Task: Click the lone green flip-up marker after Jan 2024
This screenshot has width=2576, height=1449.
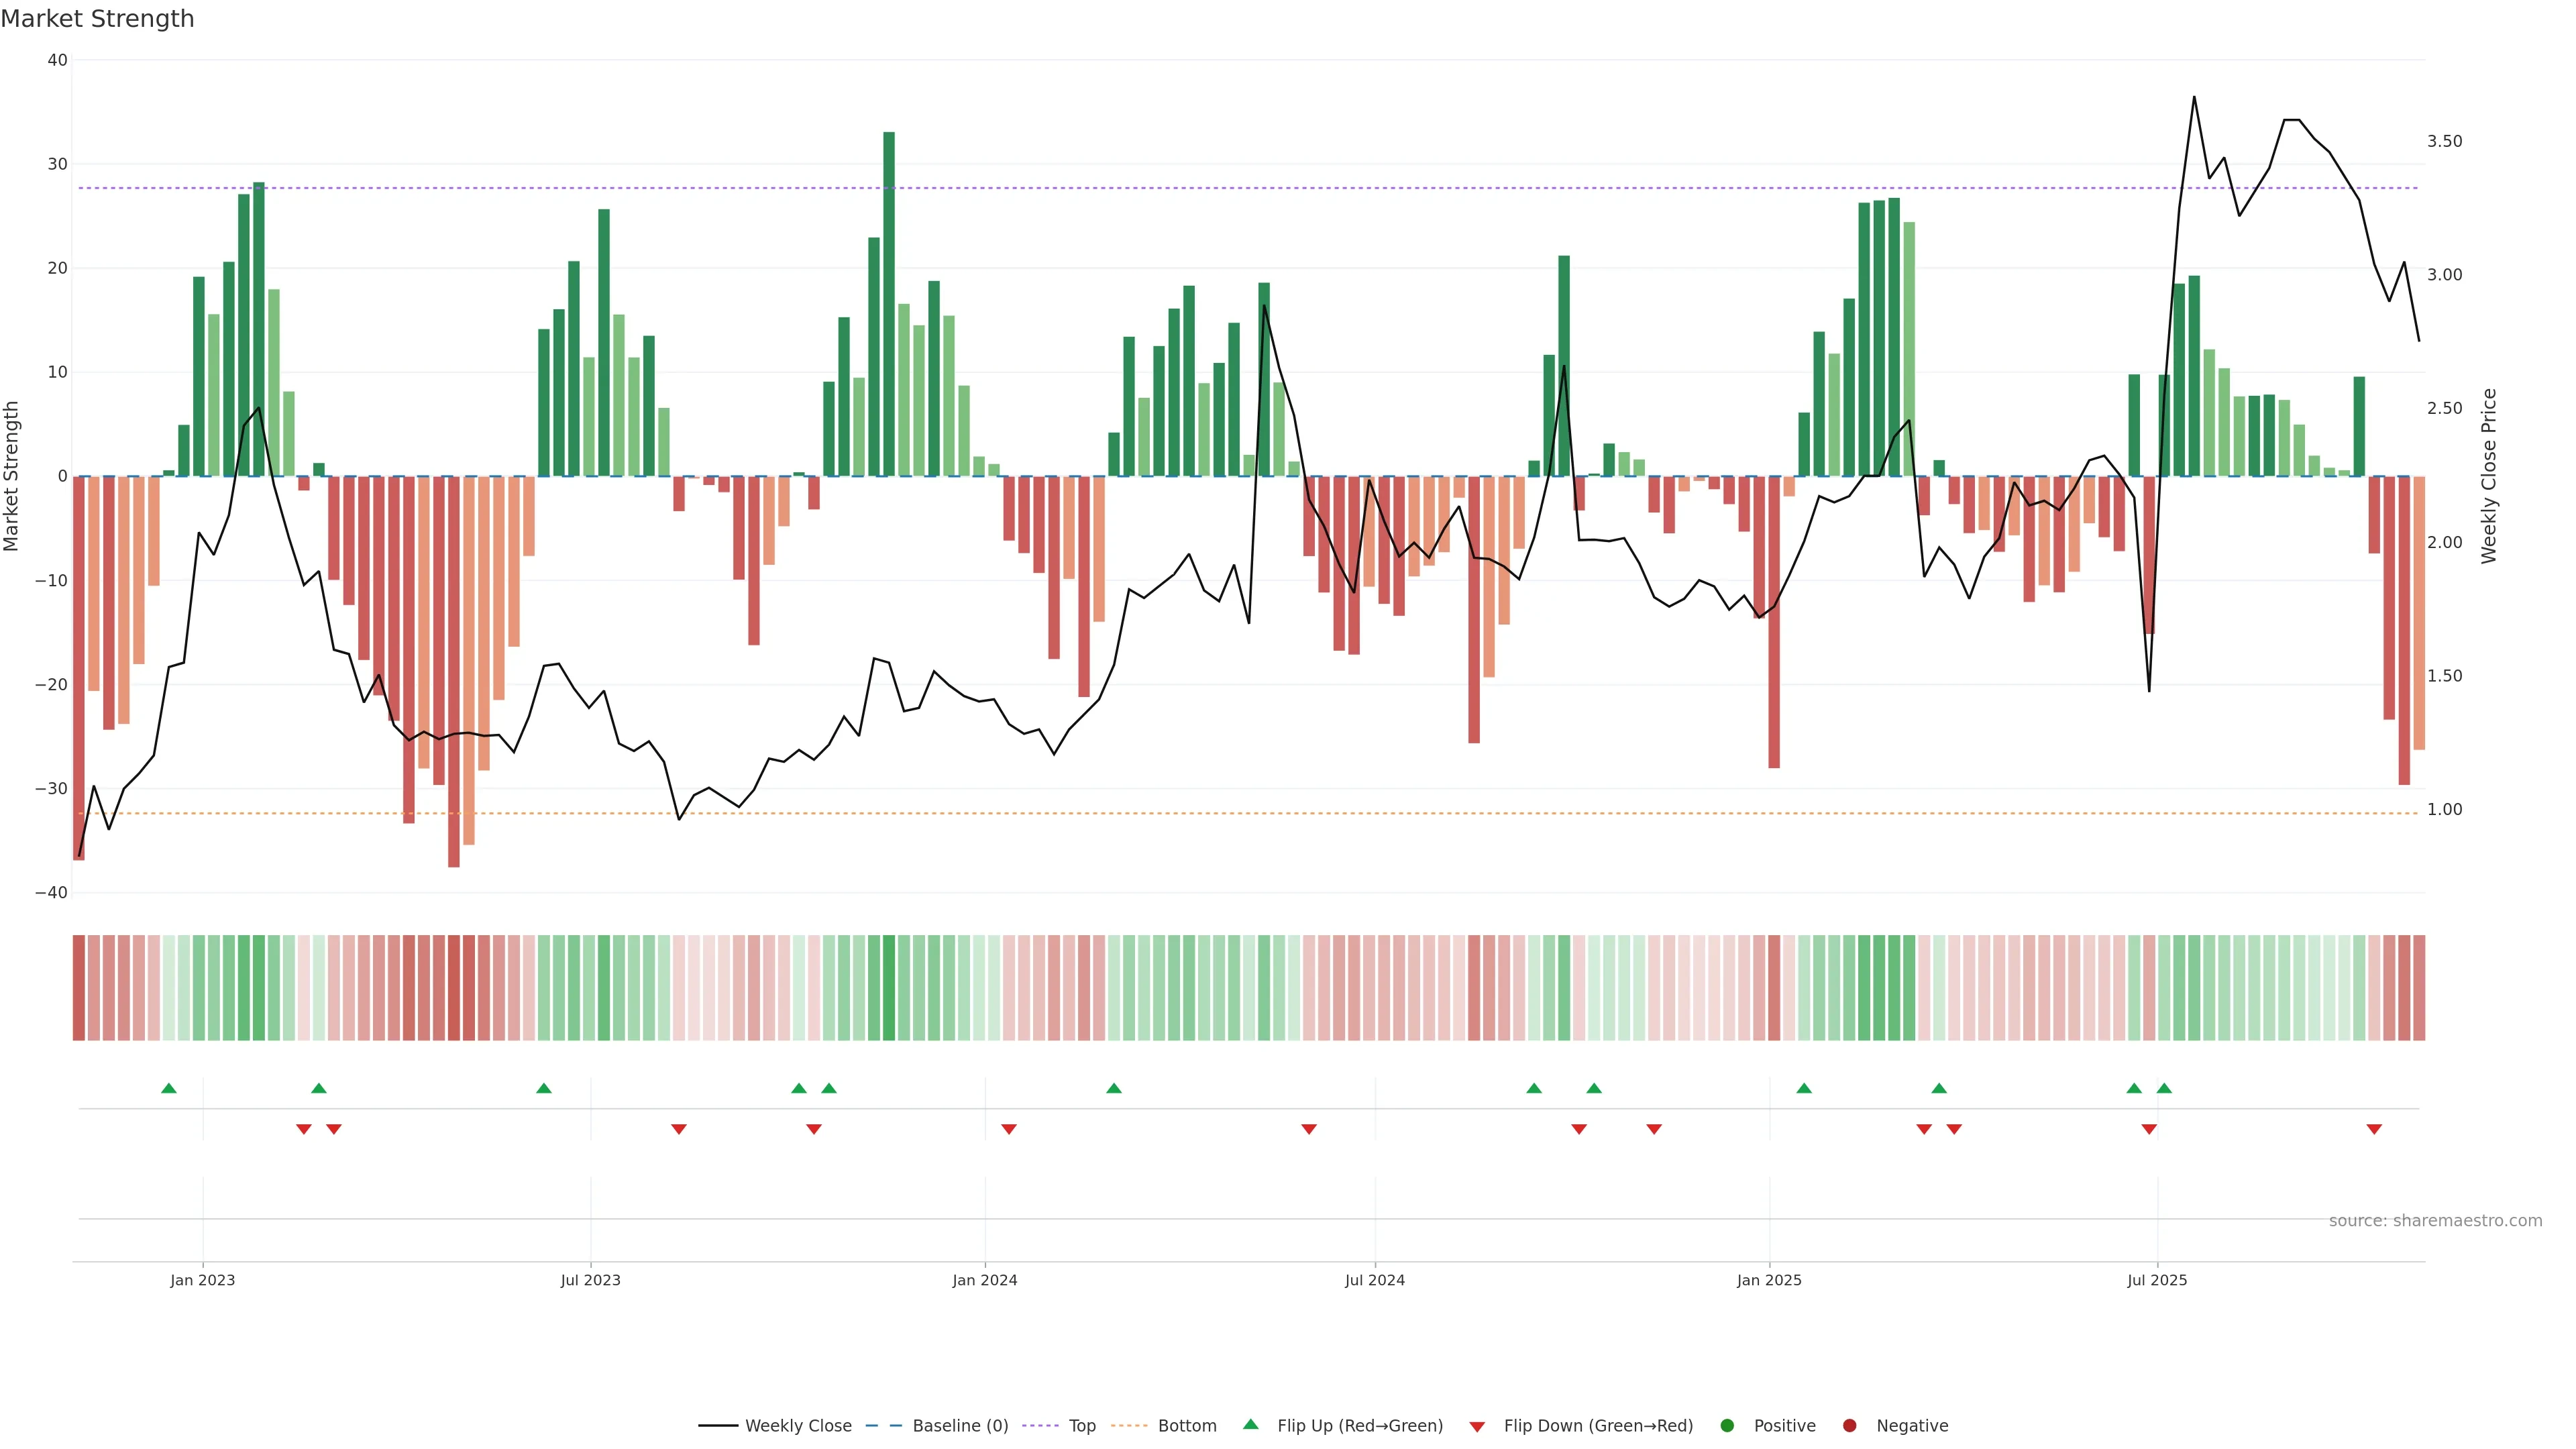Action: [1114, 1088]
